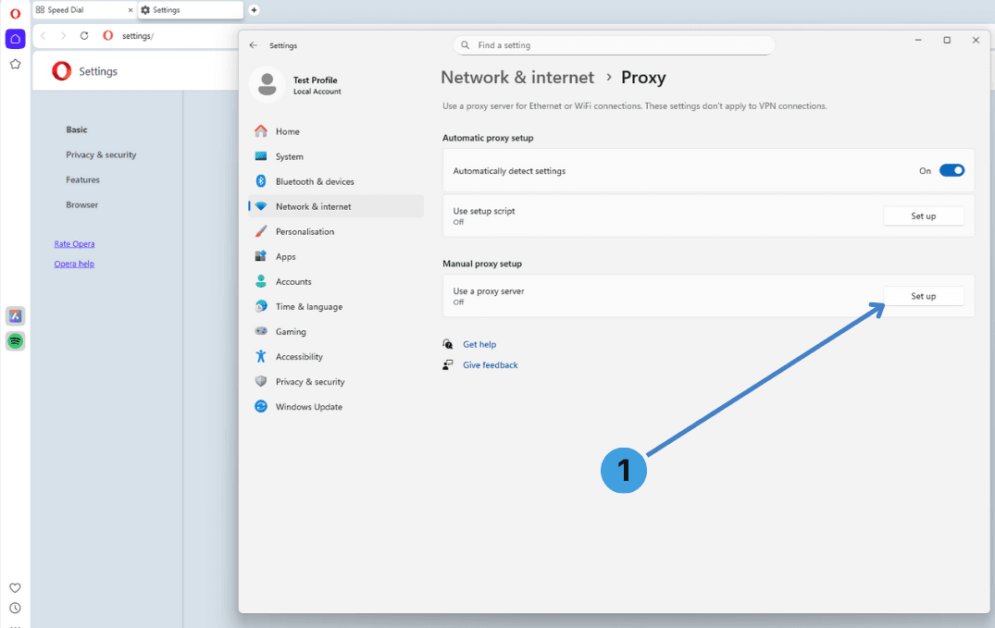Screen dimensions: 995x628
Task: Open the Get help link
Action: [x=479, y=344]
